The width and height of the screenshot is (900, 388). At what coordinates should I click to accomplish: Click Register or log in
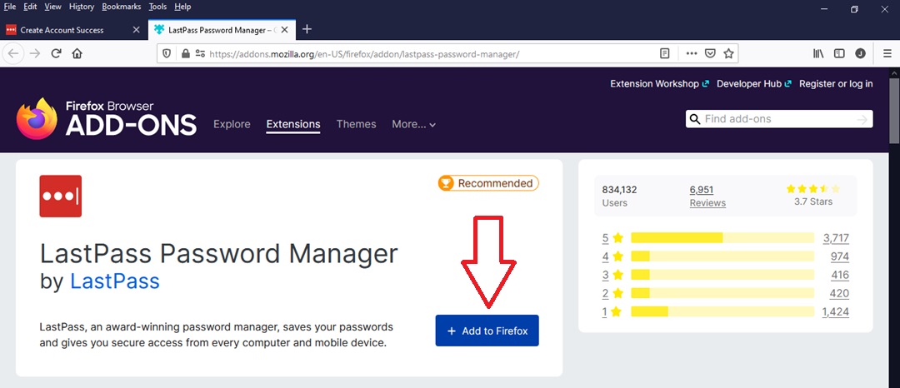tap(836, 83)
